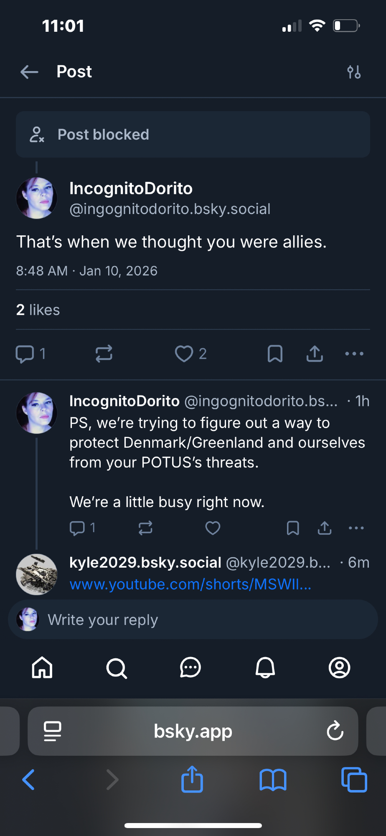Open Safari page menu in address bar

point(53,731)
